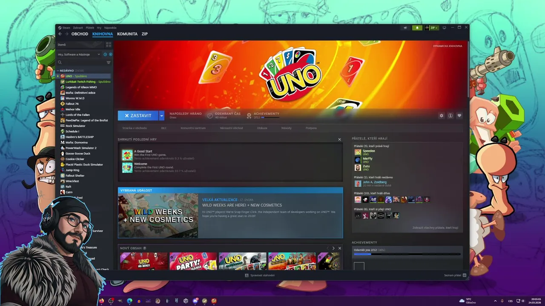
Task: Select PowerWash Simulator 2 in library
Action: [x=81, y=148]
